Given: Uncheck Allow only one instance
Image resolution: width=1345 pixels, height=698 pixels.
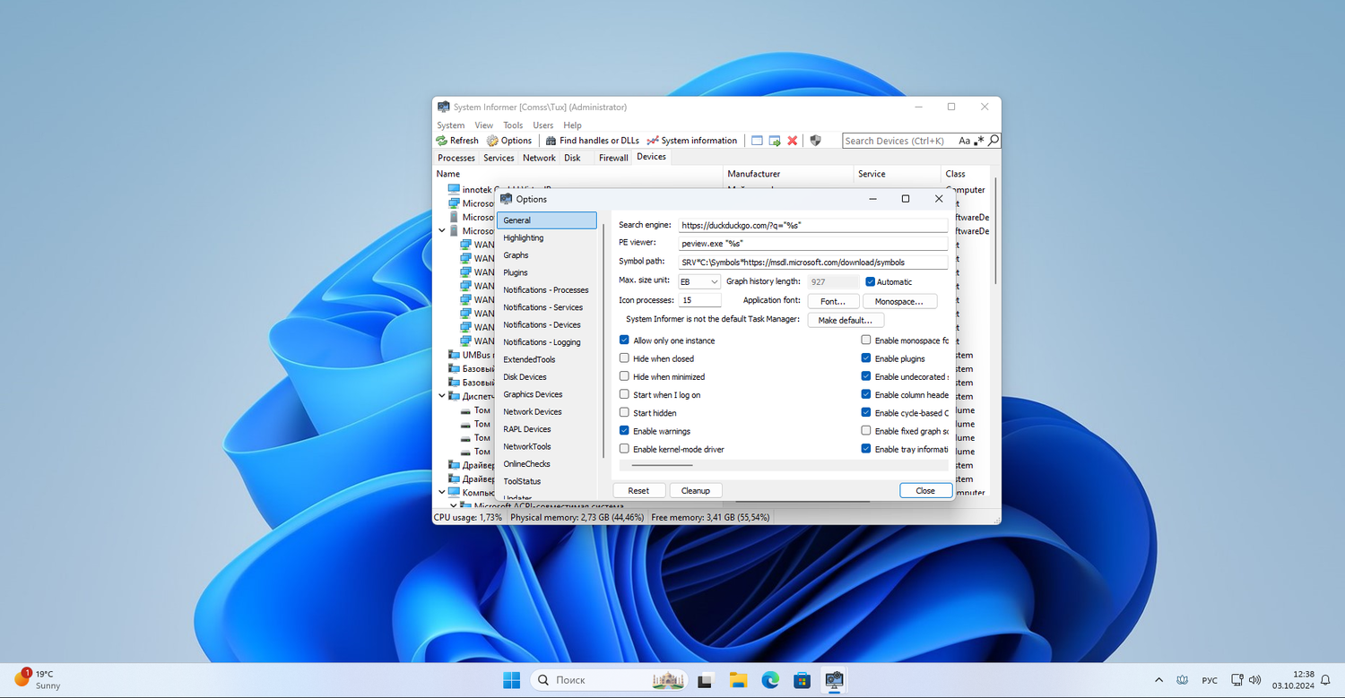Looking at the screenshot, I should click(624, 340).
